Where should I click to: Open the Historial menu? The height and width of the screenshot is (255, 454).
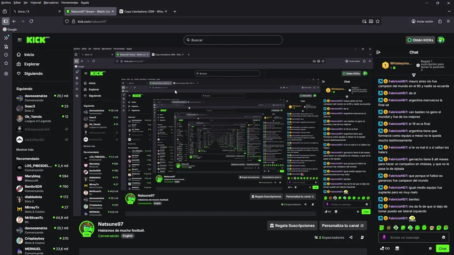point(35,2)
